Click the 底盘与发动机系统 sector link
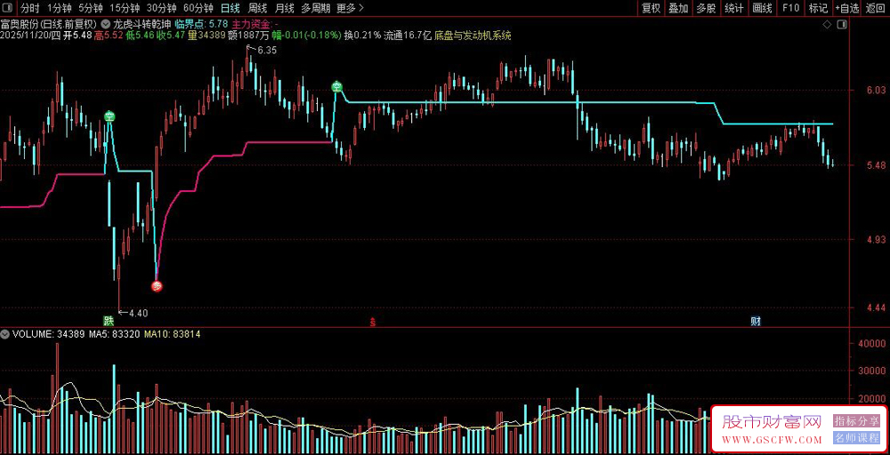 click(473, 36)
